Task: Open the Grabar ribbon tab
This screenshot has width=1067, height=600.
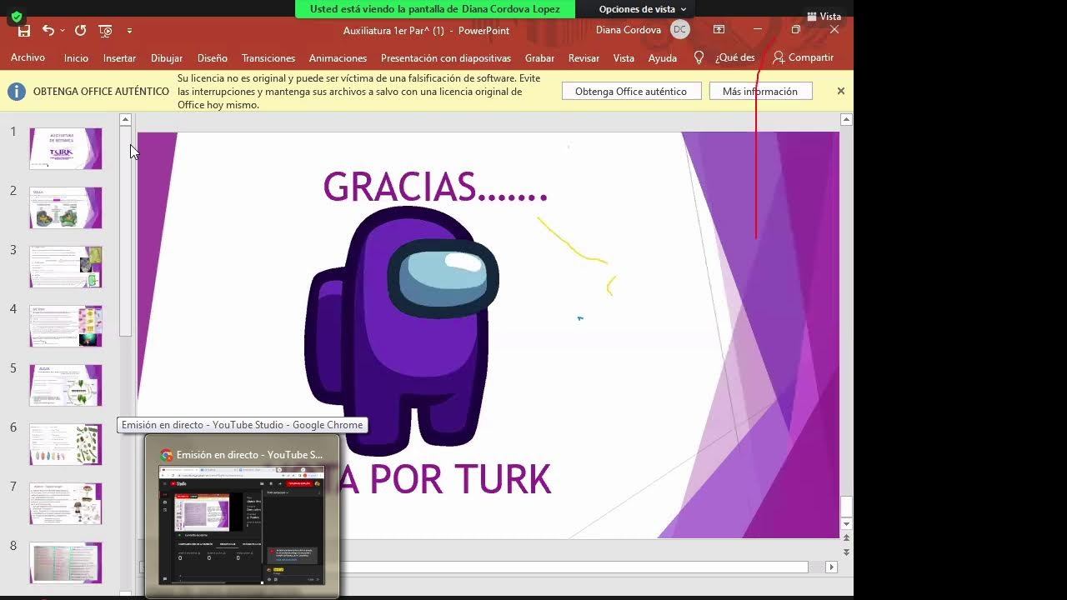Action: (539, 58)
